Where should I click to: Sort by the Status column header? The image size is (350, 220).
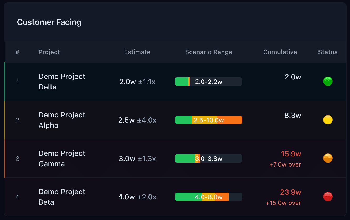click(x=328, y=52)
